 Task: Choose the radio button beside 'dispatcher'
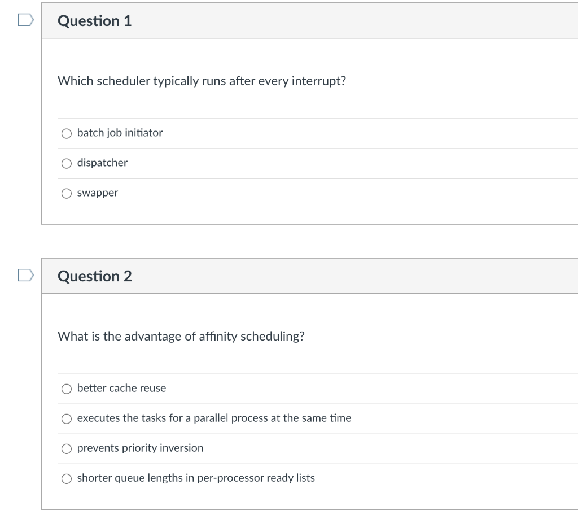[67, 163]
